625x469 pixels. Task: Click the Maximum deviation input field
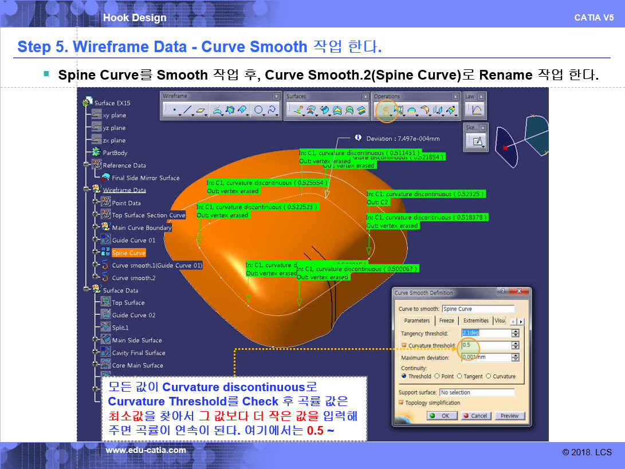(485, 357)
